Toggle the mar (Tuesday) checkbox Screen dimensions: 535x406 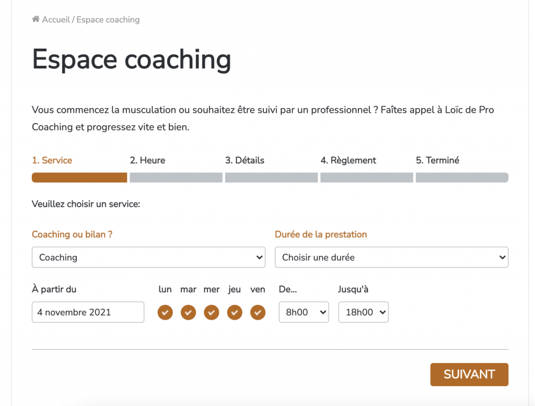(188, 313)
